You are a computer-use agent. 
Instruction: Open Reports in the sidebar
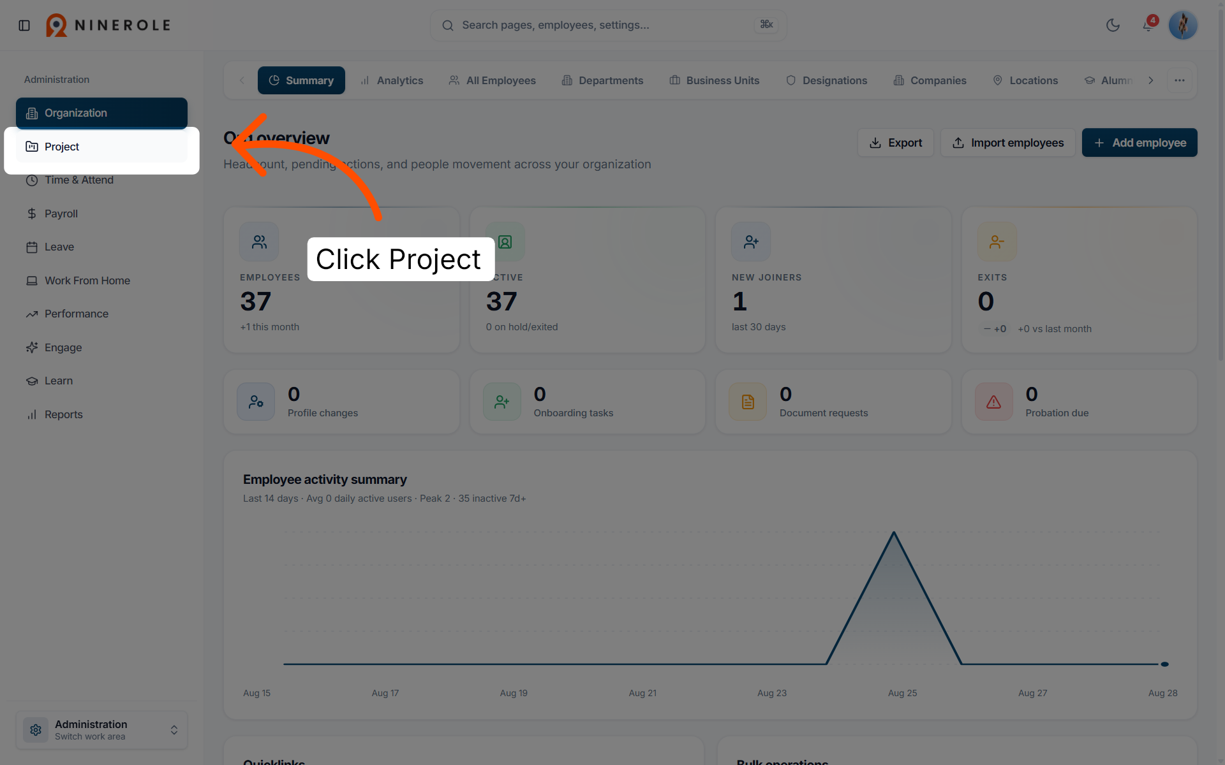101,414
